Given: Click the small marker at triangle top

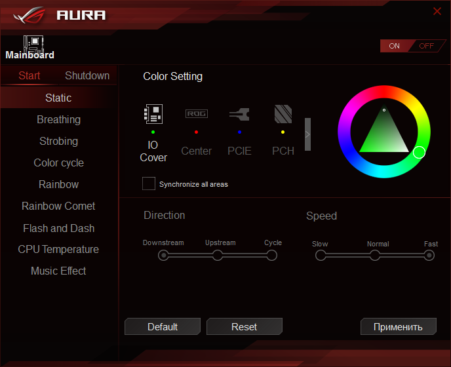Looking at the screenshot, I should coord(384,110).
